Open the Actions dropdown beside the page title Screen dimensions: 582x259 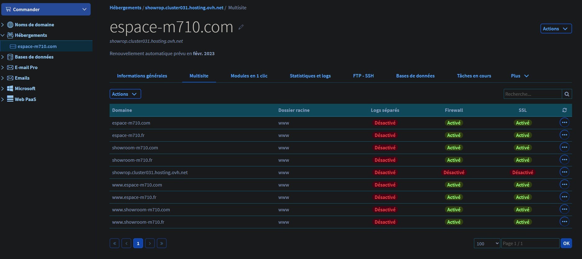coord(556,29)
